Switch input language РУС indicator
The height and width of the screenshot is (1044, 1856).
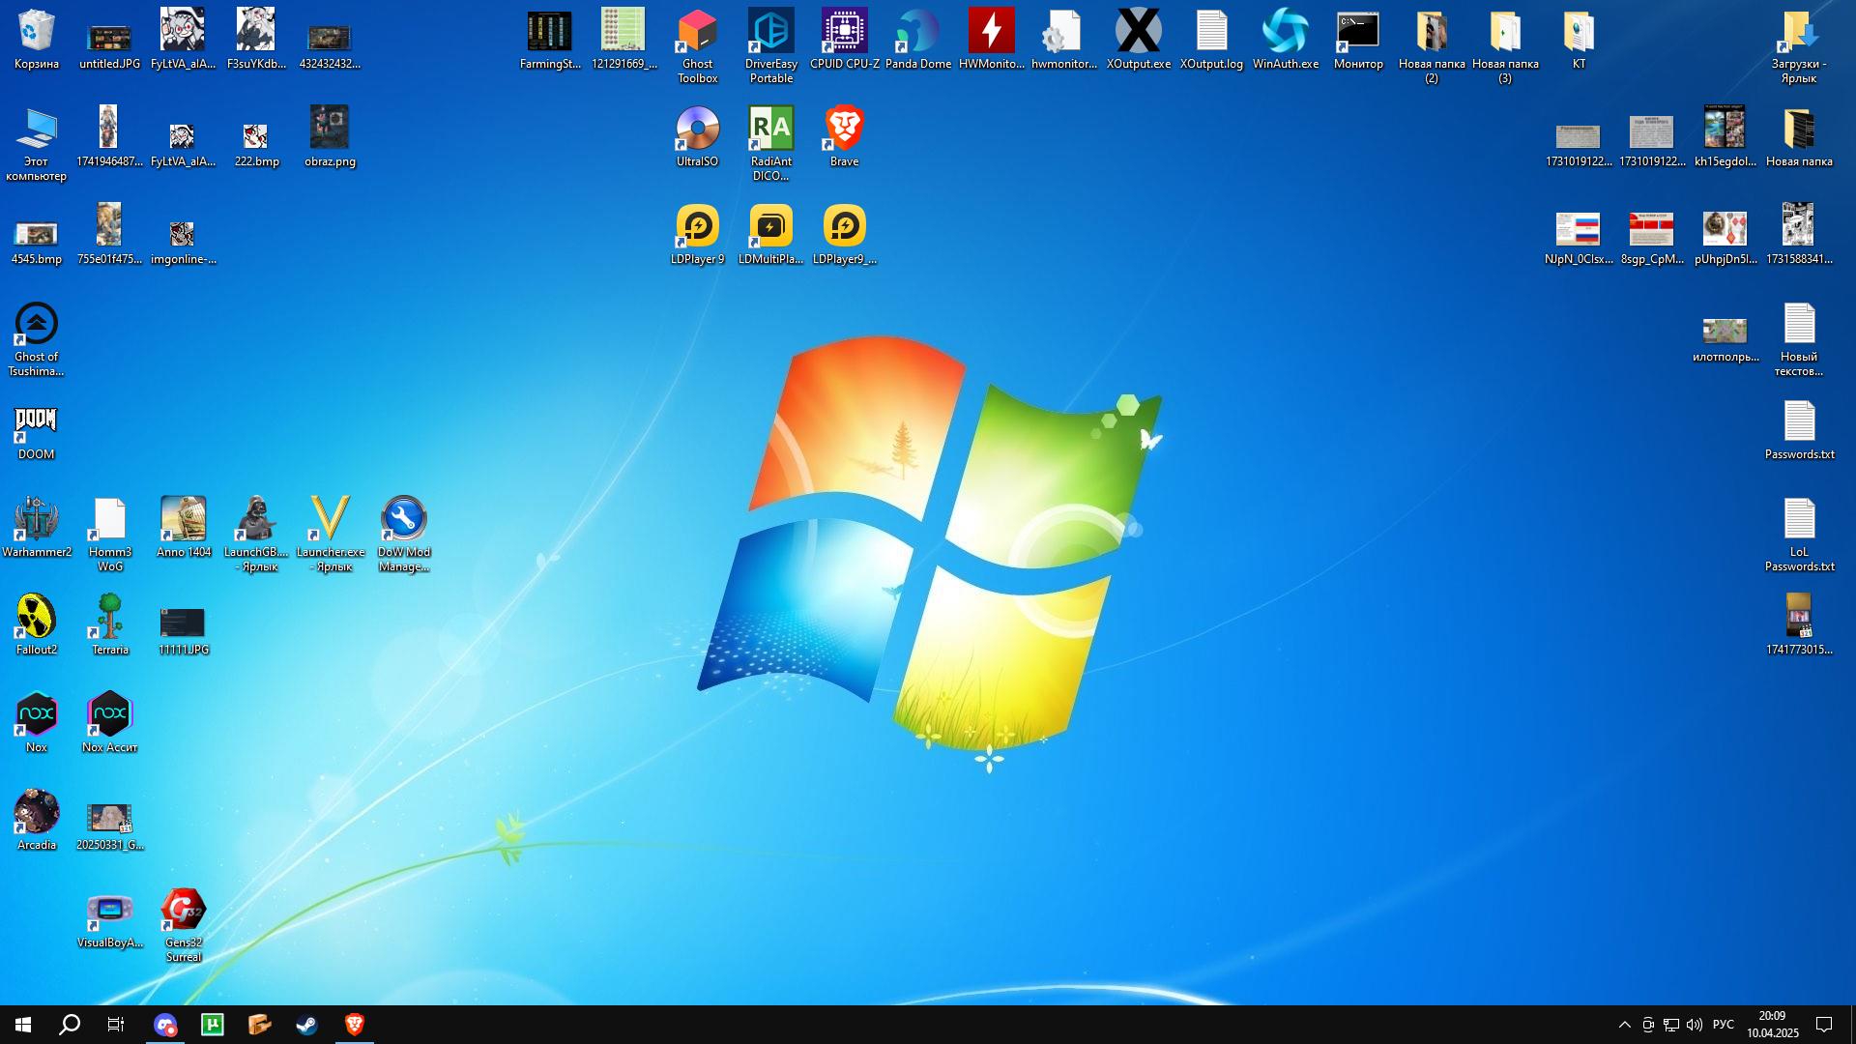pyautogui.click(x=1724, y=1025)
